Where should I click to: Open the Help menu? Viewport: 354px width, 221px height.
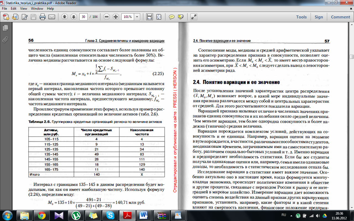click(x=50, y=9)
